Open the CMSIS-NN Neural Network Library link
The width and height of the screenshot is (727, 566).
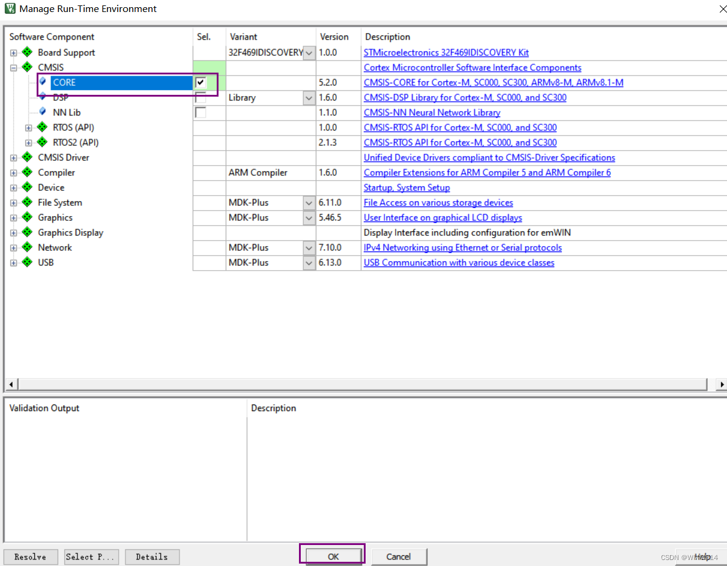click(x=432, y=112)
